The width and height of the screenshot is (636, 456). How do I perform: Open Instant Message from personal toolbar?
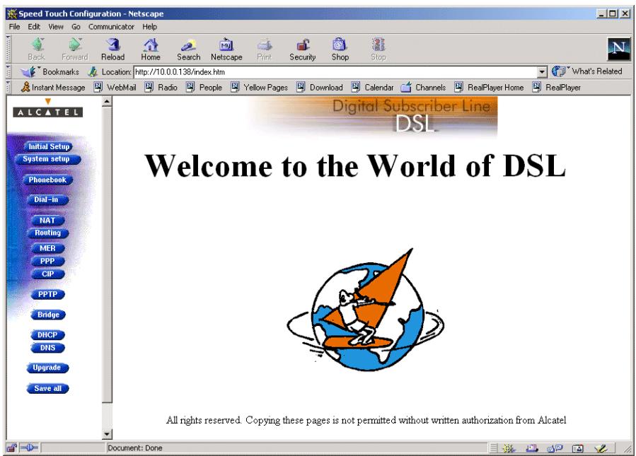[53, 87]
